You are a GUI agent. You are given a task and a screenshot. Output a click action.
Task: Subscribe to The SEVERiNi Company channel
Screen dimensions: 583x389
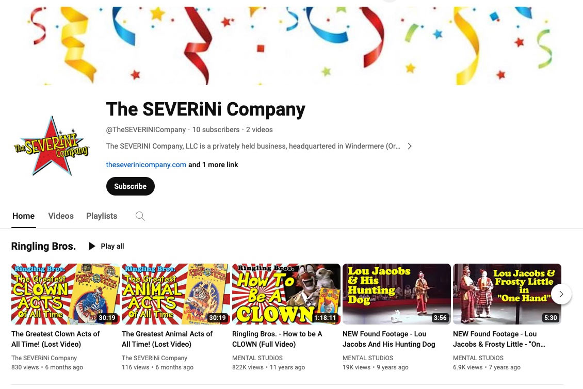[x=130, y=186]
